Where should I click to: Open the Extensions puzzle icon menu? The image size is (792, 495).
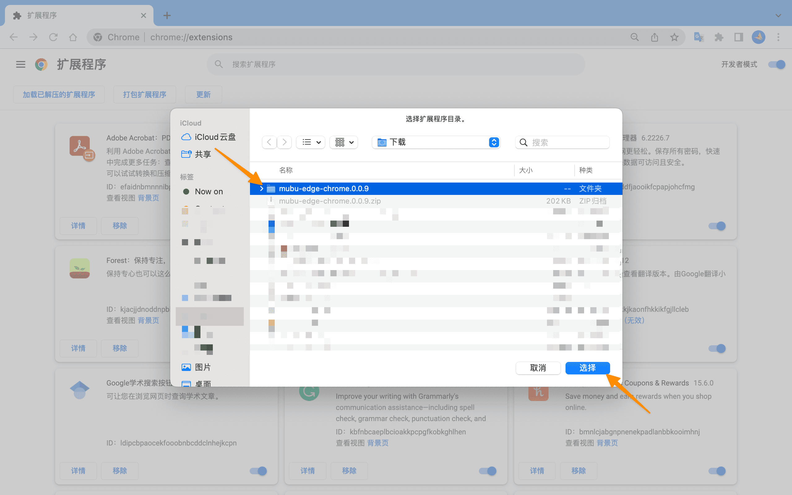(719, 37)
